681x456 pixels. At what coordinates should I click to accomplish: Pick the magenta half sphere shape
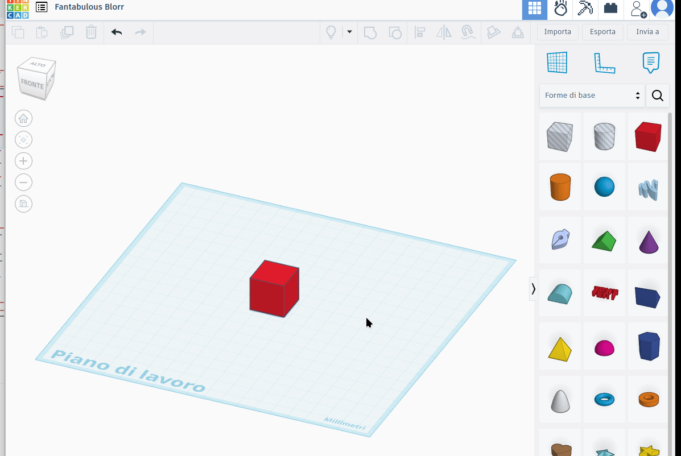pos(604,348)
